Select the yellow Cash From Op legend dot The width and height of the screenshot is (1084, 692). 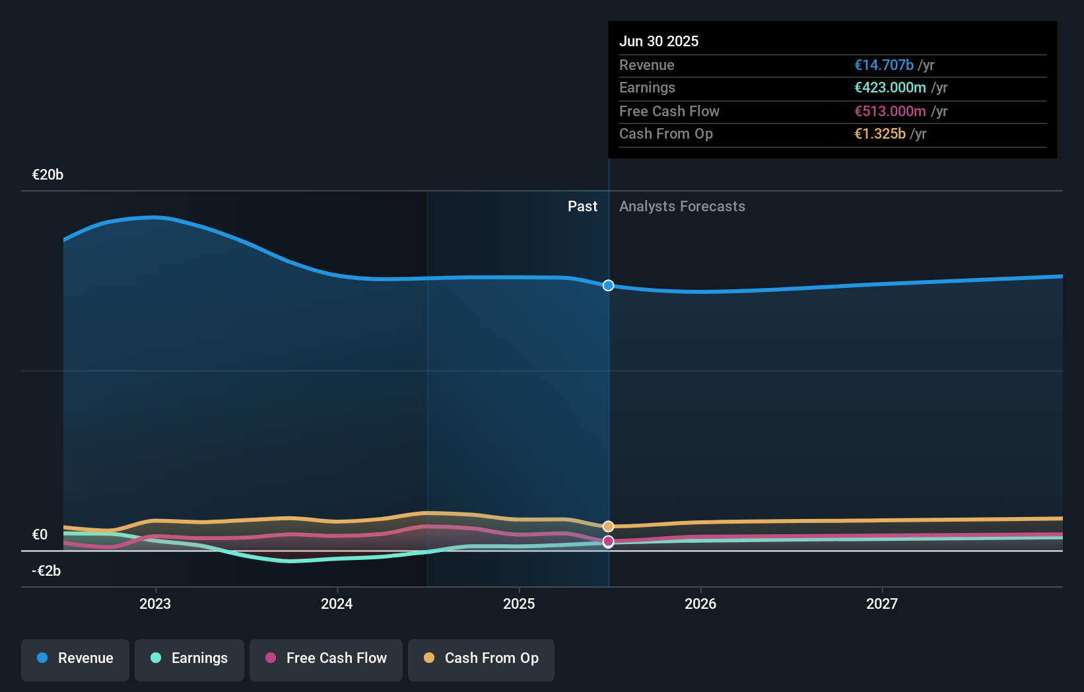(x=430, y=658)
